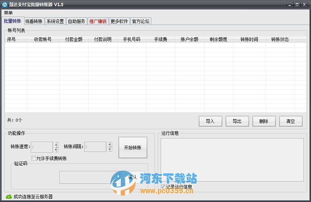Open the 更多软件 tab

tap(119, 21)
